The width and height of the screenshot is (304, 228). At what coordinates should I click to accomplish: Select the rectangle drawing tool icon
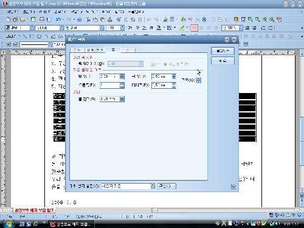pos(32,36)
